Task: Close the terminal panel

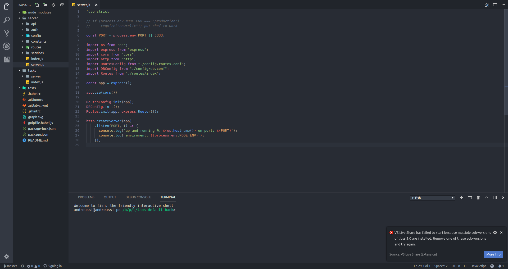Action: click(x=503, y=198)
